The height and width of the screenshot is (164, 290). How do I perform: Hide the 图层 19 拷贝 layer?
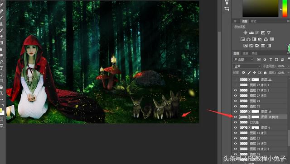click(236, 117)
